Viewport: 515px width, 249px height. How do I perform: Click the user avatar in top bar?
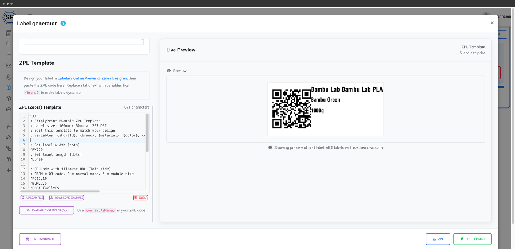[486, 15]
